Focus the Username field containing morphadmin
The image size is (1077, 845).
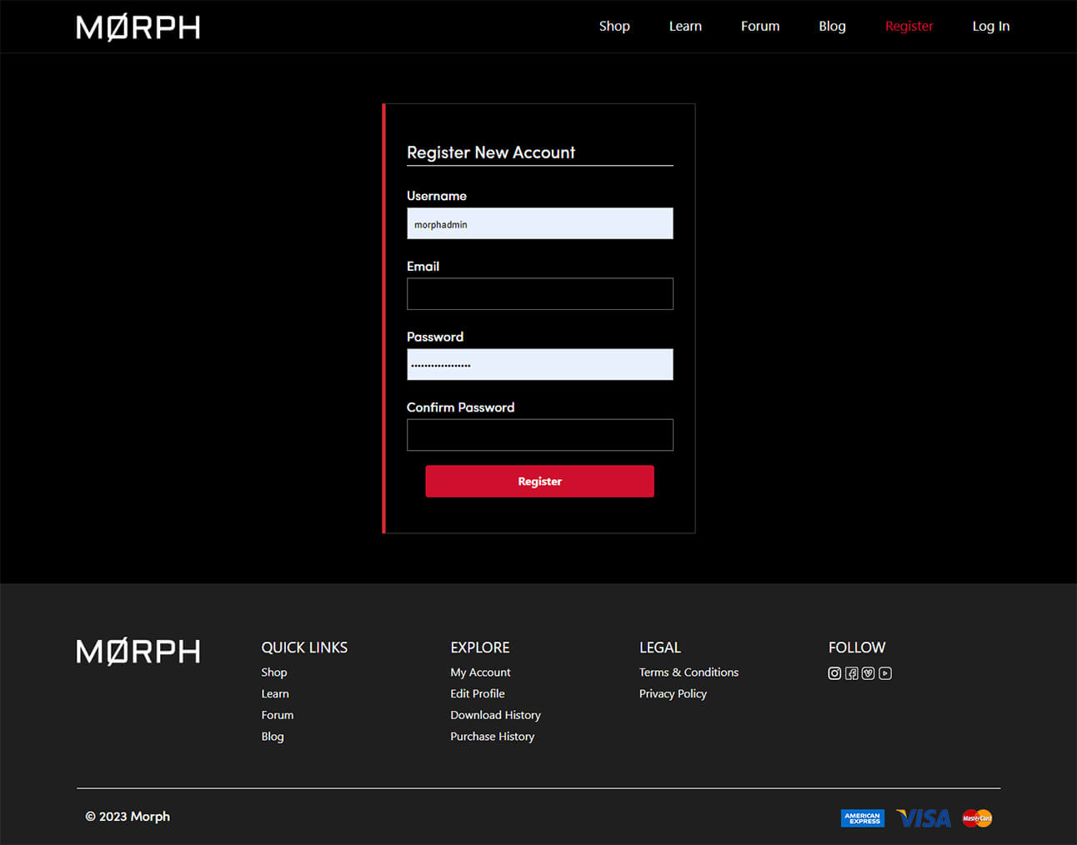click(x=539, y=223)
